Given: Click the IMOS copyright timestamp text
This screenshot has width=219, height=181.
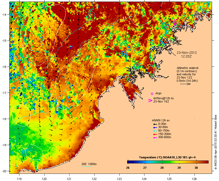Looking at the screenshot, I should point(216,142).
